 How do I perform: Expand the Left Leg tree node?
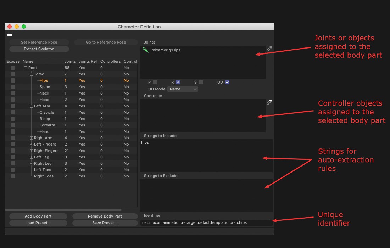coord(31,157)
